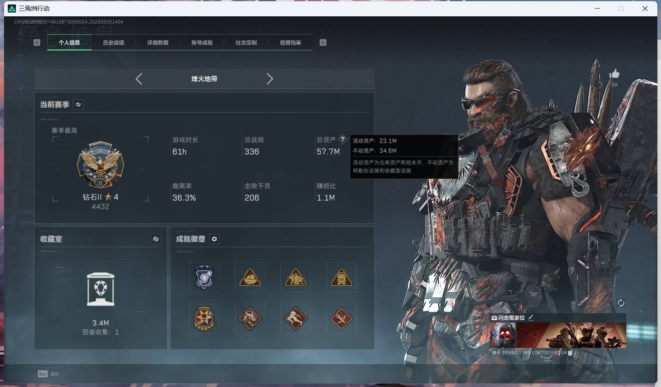Click the 击败干员 206 value
The width and height of the screenshot is (661, 387).
point(252,198)
